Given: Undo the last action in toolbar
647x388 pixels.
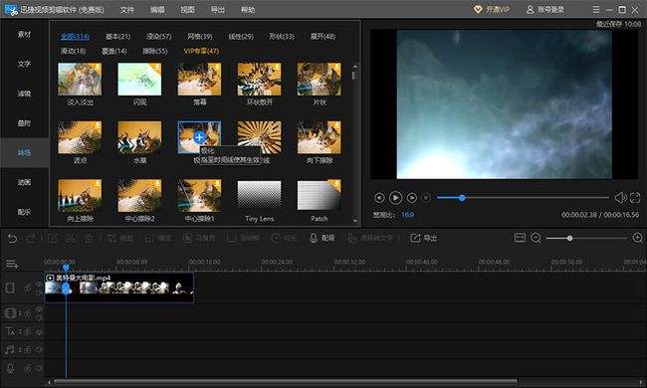Looking at the screenshot, I should point(12,239).
